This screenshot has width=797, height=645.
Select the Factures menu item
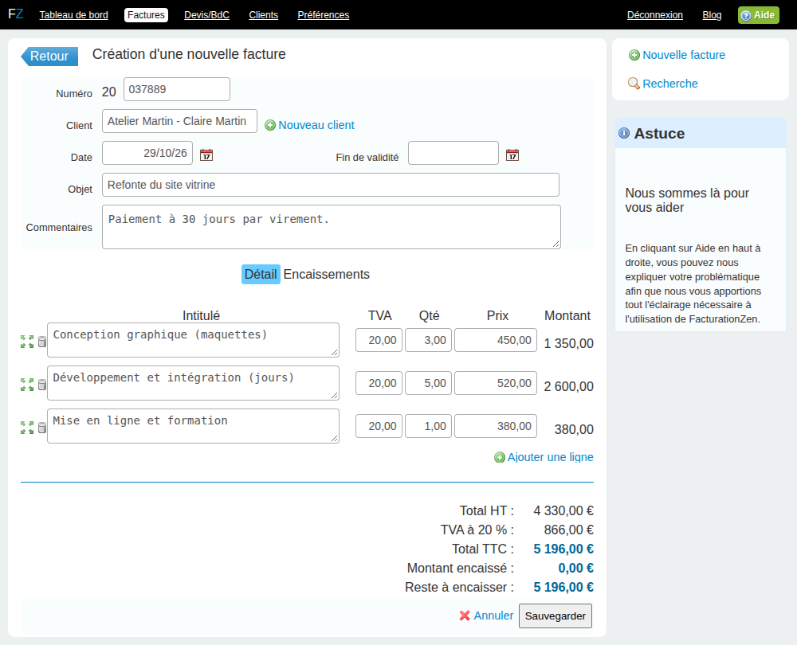coord(146,14)
